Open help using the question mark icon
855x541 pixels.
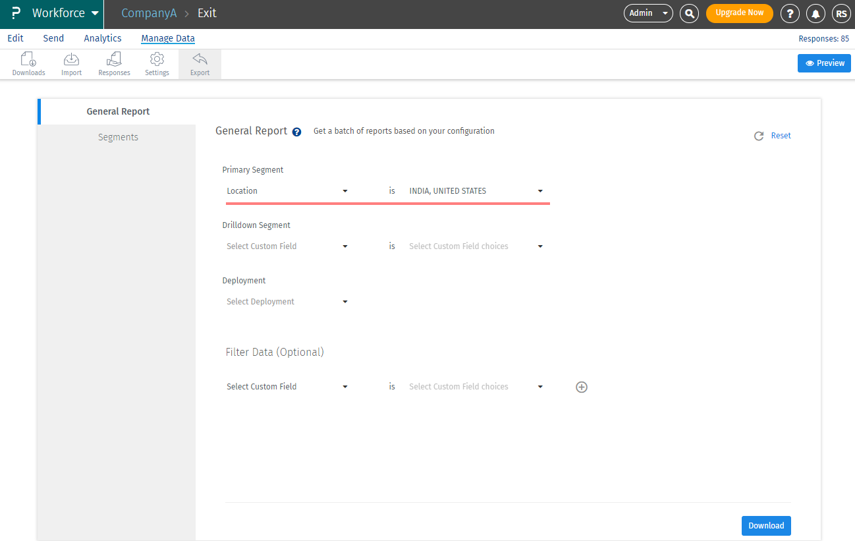pyautogui.click(x=790, y=13)
